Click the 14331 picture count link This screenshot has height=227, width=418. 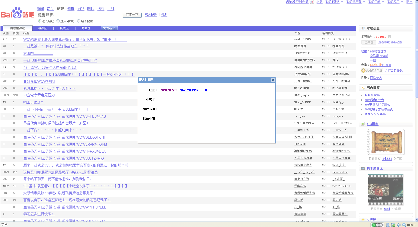click(387, 159)
